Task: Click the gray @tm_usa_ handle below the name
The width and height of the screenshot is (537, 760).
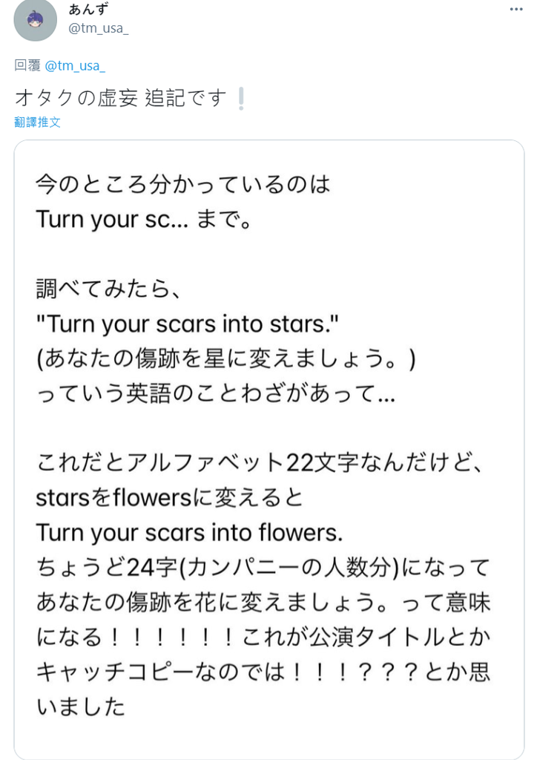Action: [x=99, y=29]
